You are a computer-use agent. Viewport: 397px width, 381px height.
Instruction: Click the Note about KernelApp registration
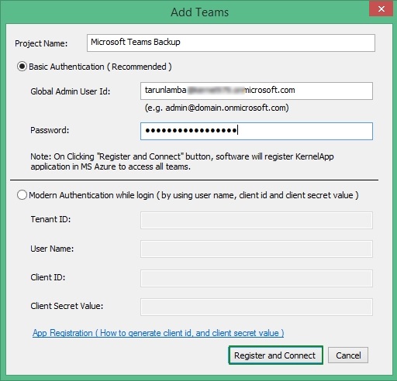point(182,161)
